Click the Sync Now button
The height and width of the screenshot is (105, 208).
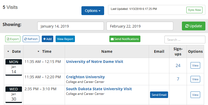(194, 10)
